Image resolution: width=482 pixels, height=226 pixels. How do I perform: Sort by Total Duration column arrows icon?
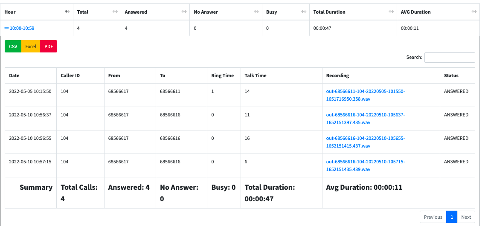pos(391,12)
